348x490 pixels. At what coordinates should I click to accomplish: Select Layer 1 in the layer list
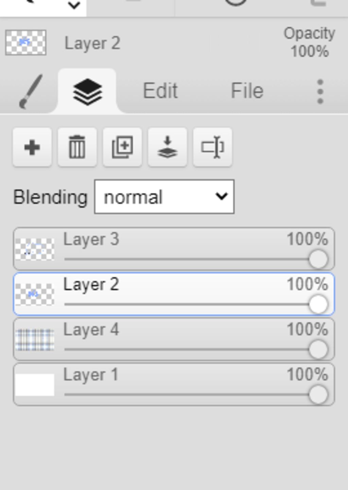tap(174, 385)
